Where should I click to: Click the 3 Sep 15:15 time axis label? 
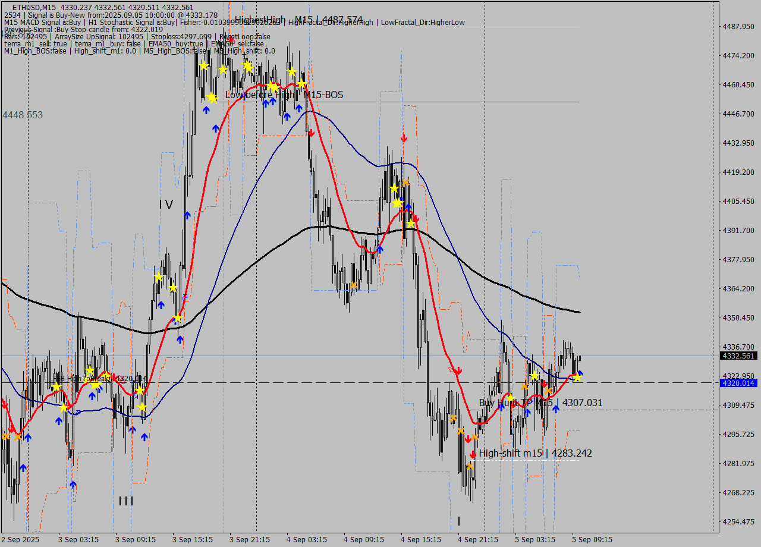coord(193,539)
